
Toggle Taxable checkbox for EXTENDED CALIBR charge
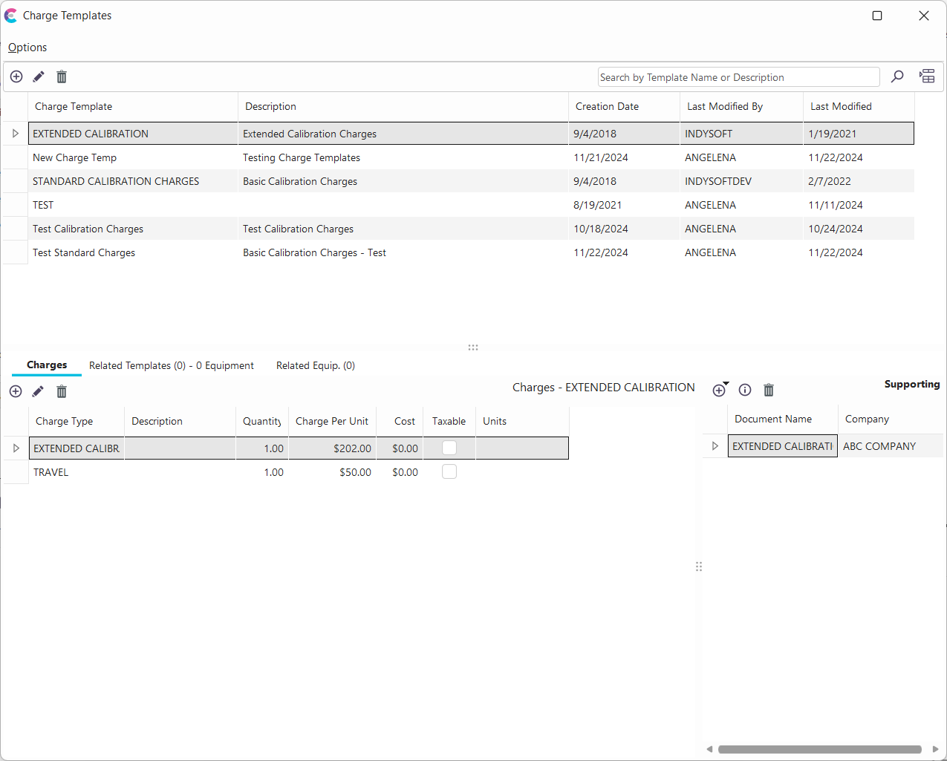pos(449,448)
